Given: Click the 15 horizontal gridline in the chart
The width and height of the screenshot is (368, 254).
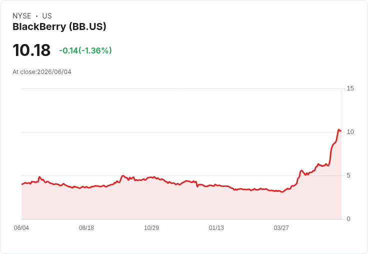Looking at the screenshot, I should pyautogui.click(x=181, y=88).
